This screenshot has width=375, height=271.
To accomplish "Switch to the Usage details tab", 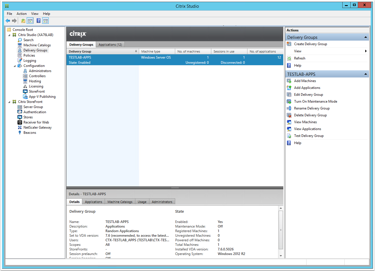I will click(142, 202).
